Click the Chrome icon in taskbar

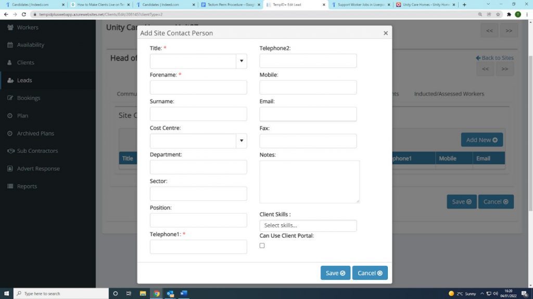(157, 293)
